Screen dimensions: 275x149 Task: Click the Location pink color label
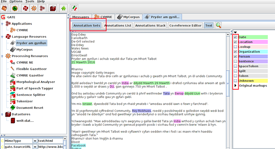[x=253, y=42]
